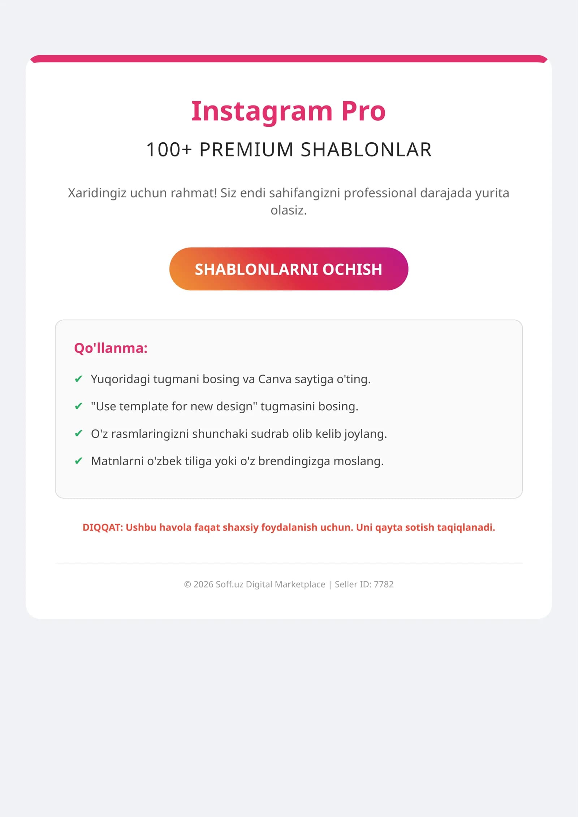The width and height of the screenshot is (578, 817).
Task: Open templates via SHABLONLARNI OCHISH button
Action: (289, 269)
